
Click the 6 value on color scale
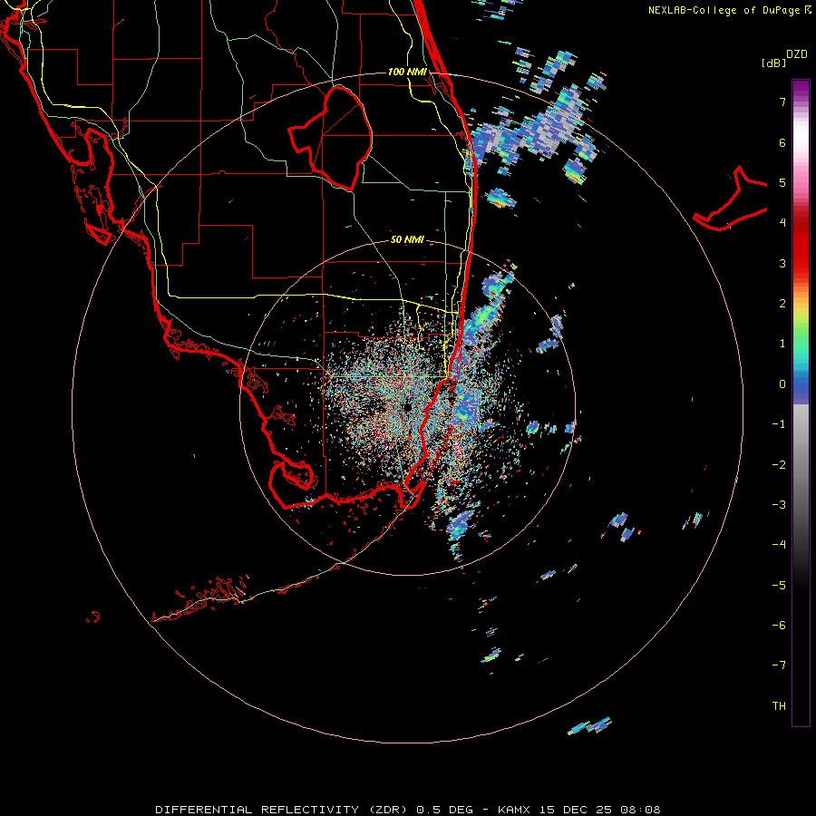(x=782, y=142)
